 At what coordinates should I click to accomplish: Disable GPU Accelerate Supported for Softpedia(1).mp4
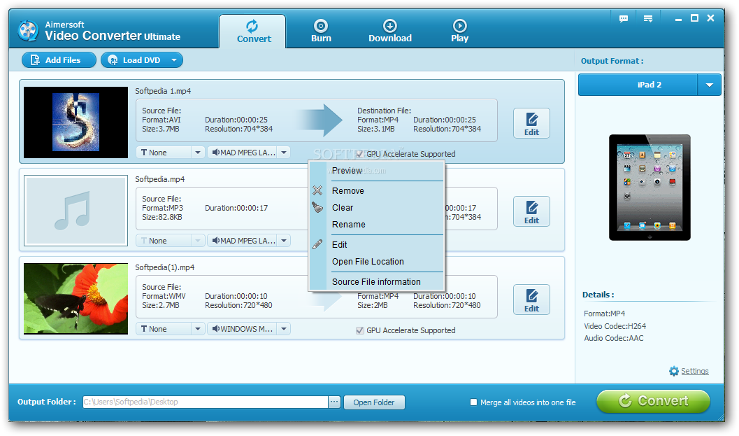click(x=358, y=329)
